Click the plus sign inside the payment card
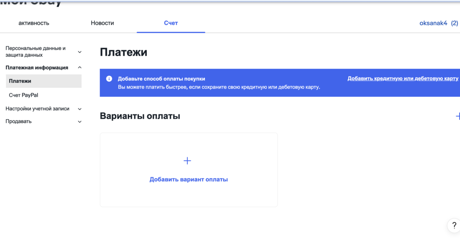The image size is (460, 242). (187, 160)
